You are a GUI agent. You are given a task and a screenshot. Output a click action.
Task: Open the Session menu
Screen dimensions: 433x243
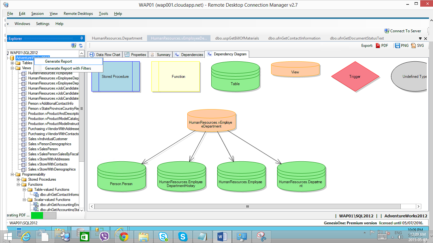tap(37, 14)
